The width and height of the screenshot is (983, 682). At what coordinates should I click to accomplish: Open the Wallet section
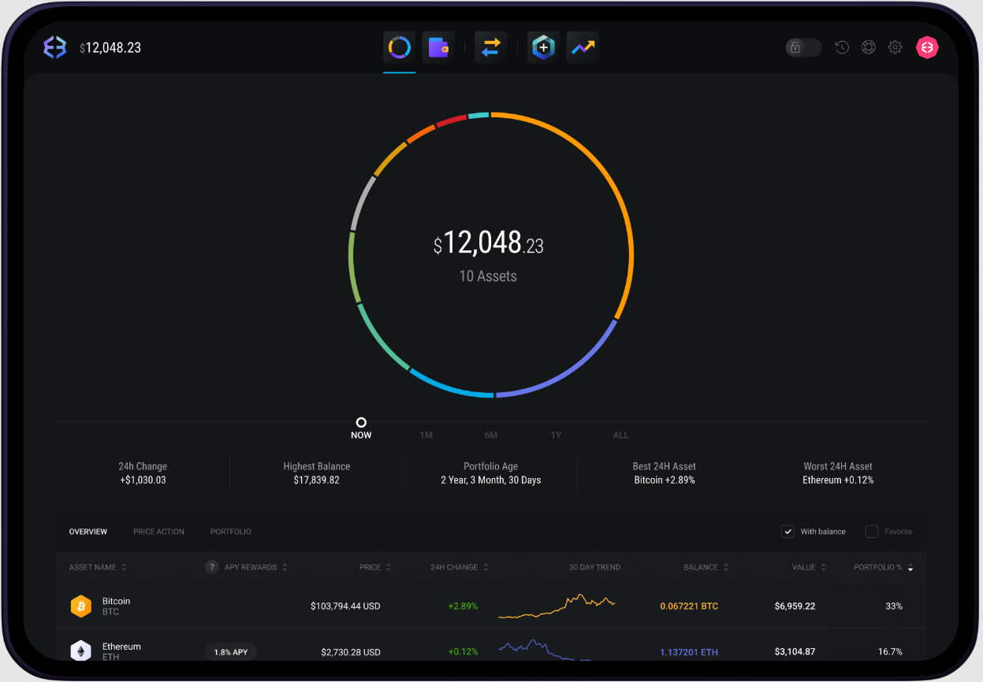click(438, 47)
